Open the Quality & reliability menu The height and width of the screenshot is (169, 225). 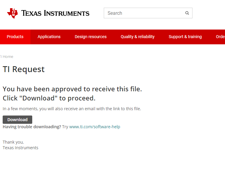pyautogui.click(x=137, y=37)
